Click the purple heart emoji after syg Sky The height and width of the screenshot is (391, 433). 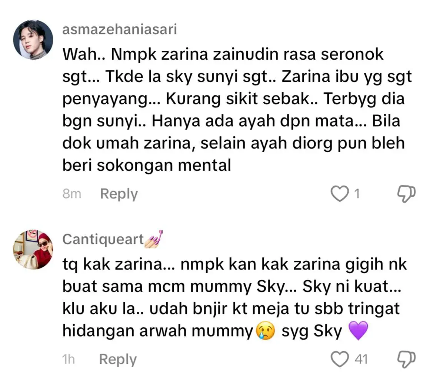pyautogui.click(x=359, y=331)
